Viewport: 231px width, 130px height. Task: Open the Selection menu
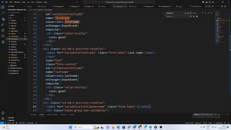click(17, 2)
